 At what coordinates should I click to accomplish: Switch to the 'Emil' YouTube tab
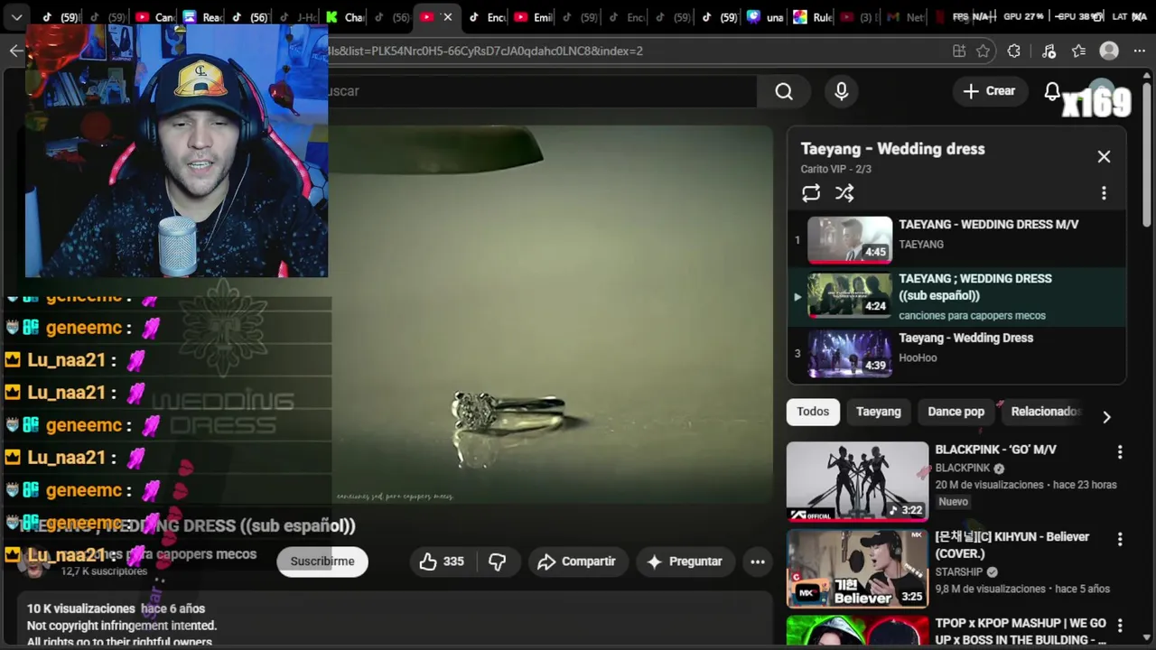[x=532, y=17]
